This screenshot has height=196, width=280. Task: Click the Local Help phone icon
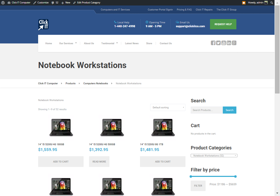115,22
